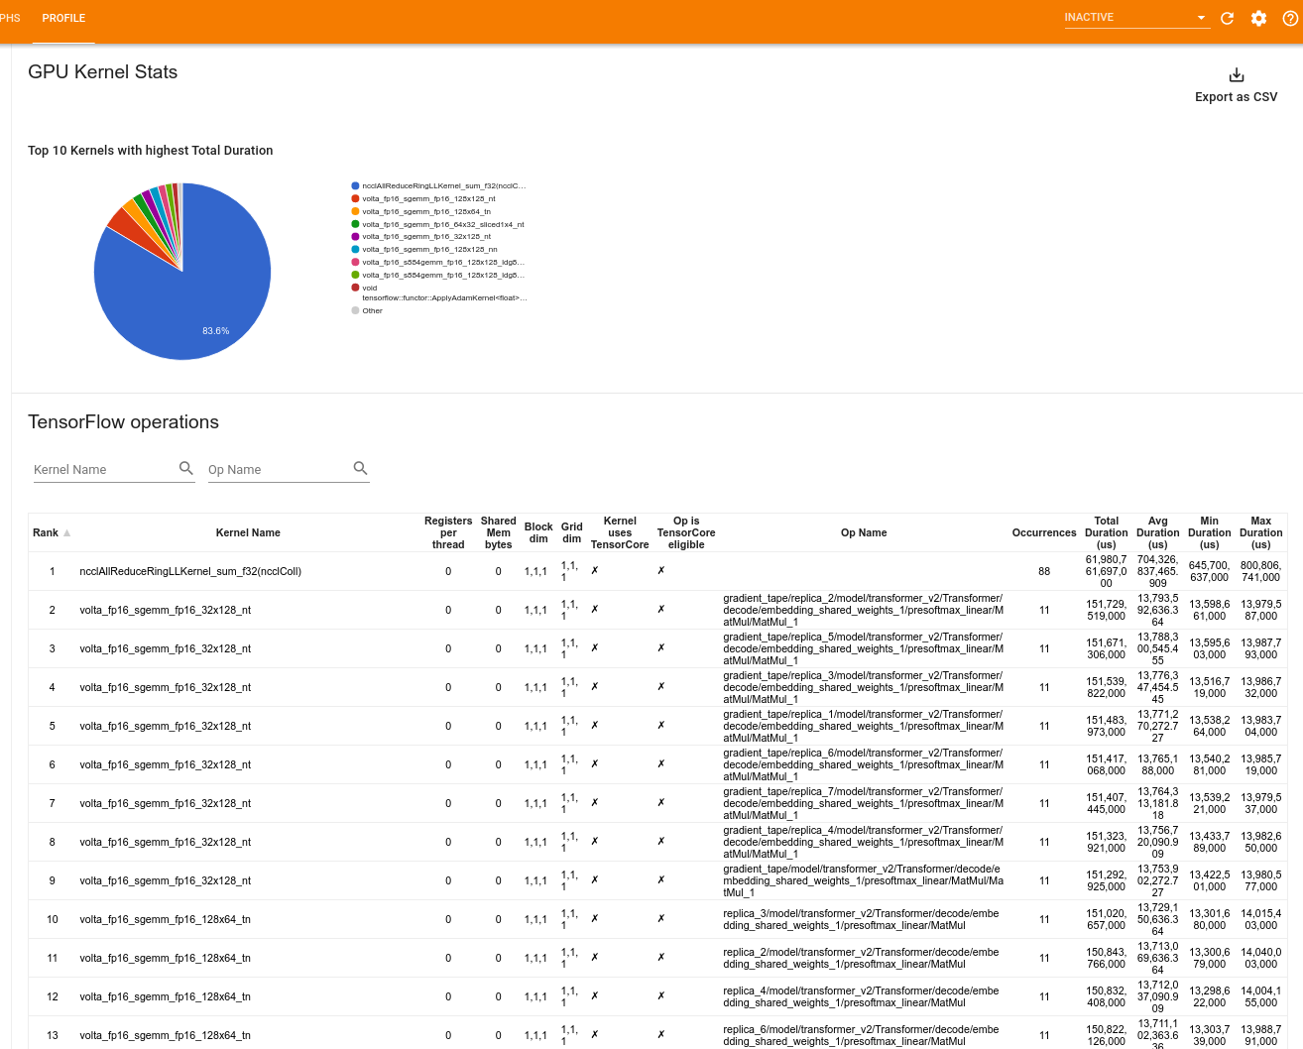This screenshot has width=1303, height=1049.
Task: Sort by Total Duration (us) column
Action: (x=1106, y=532)
